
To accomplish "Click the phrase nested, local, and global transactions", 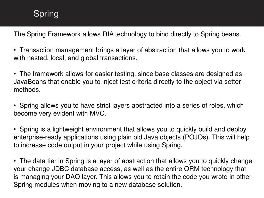I will [82, 58].
